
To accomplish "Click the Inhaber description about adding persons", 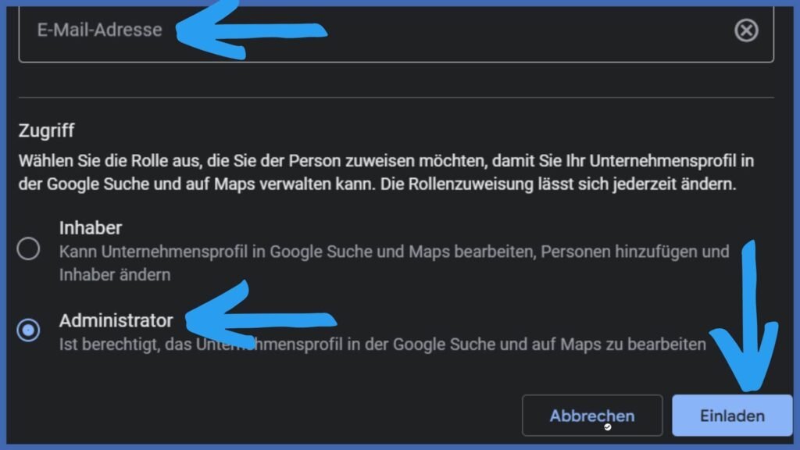I will pyautogui.click(x=394, y=252).
